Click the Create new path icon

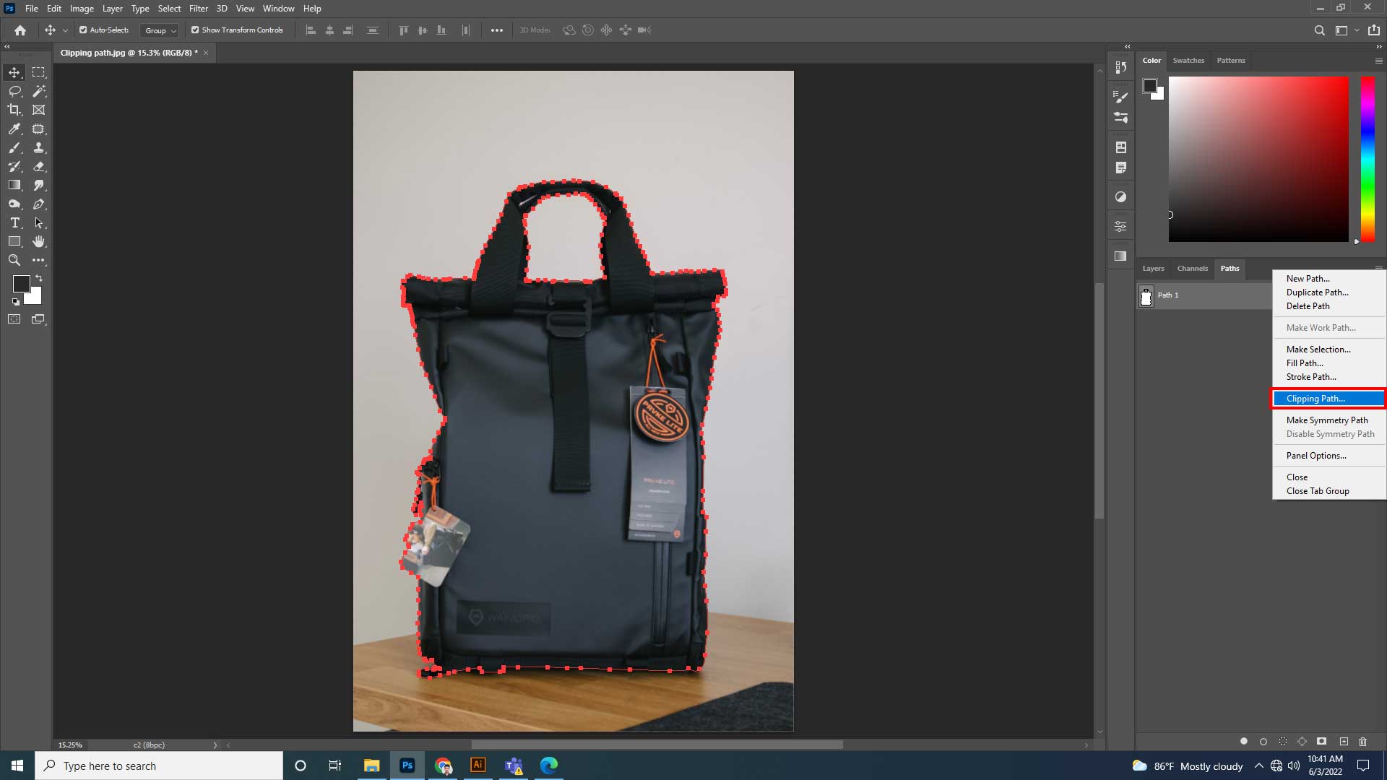(1344, 741)
